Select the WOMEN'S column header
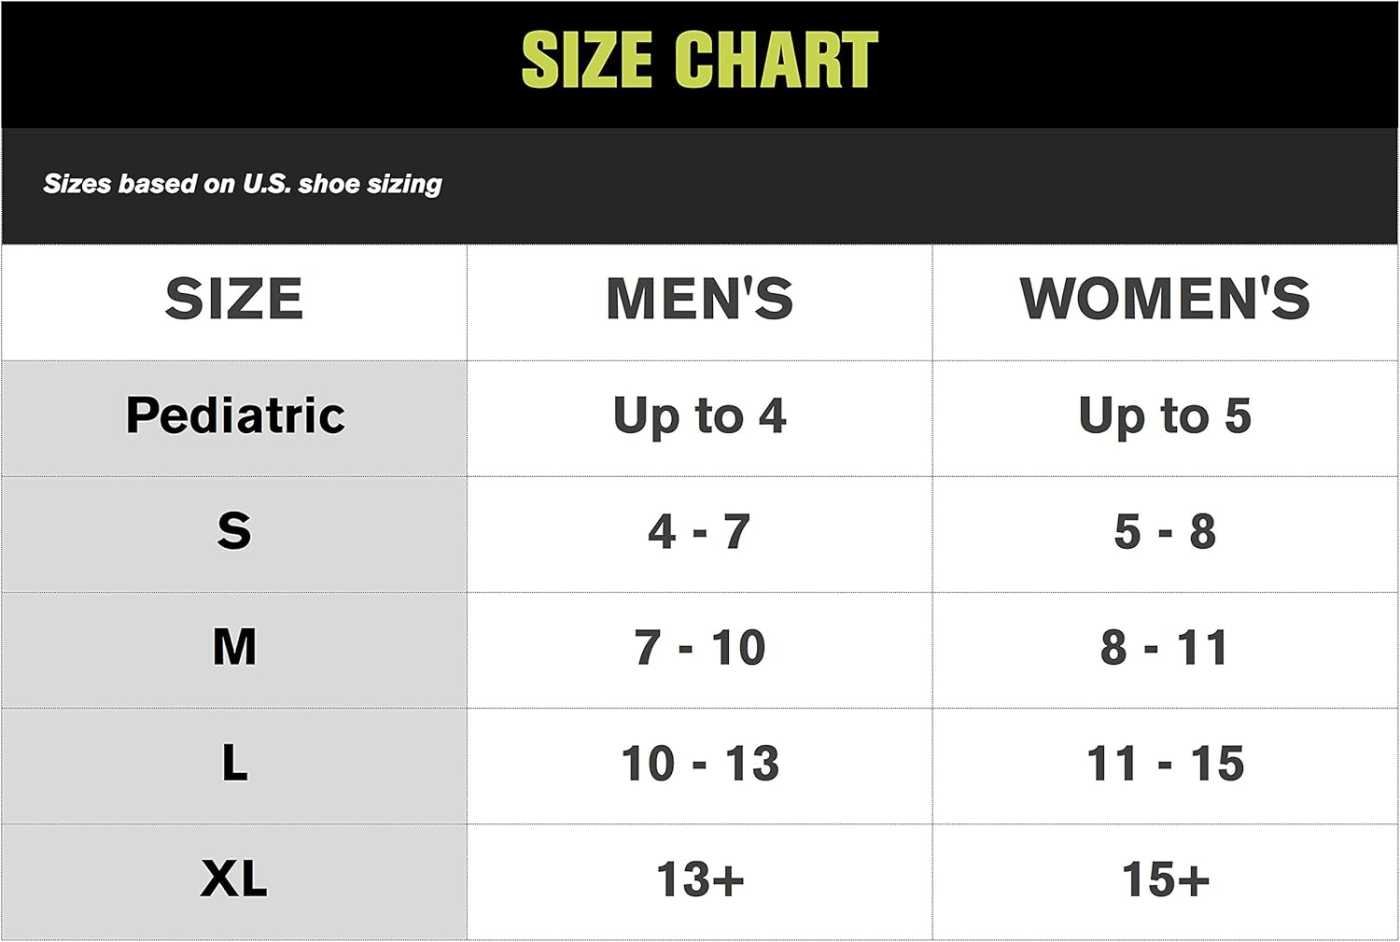Image resolution: width=1400 pixels, height=942 pixels. tap(1165, 299)
